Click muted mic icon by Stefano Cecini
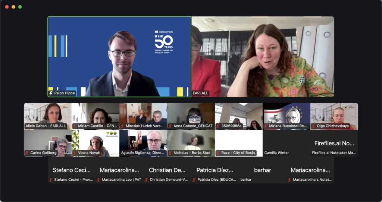 pos(51,180)
